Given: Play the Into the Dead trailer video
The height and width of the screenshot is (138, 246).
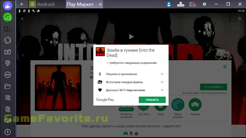Looking at the screenshot, I should (x=131, y=37).
